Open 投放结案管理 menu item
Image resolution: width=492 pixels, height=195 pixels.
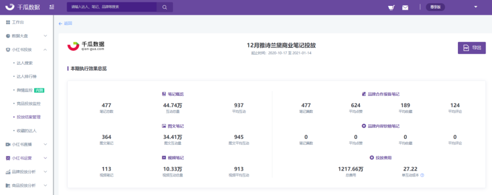(x=28, y=117)
